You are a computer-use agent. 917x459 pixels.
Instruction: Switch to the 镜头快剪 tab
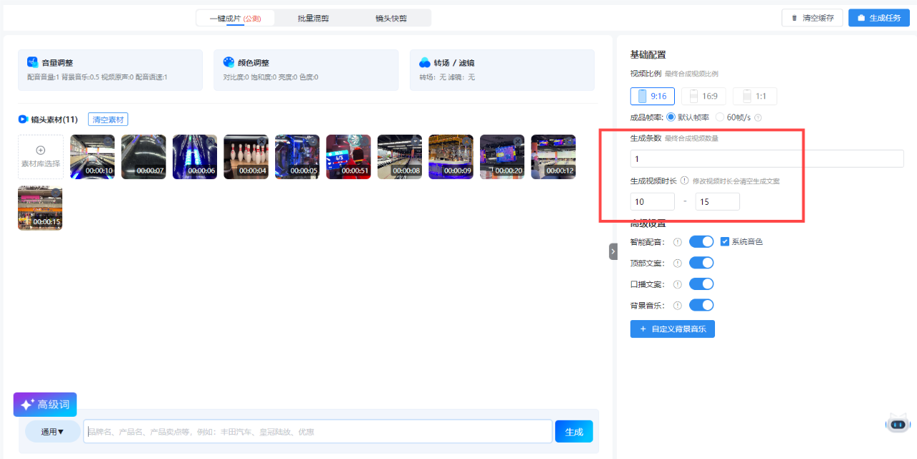pos(391,18)
